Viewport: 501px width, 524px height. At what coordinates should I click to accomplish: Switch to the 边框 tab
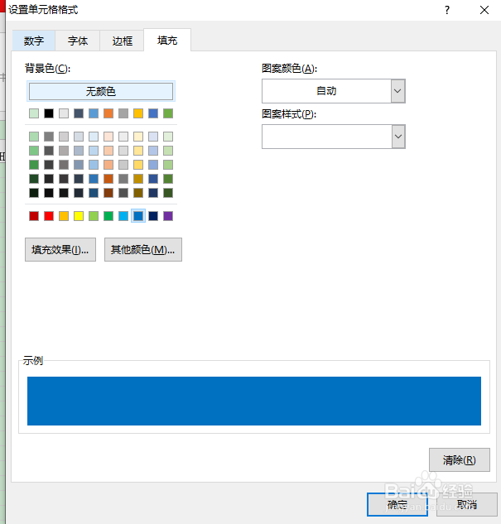[122, 41]
